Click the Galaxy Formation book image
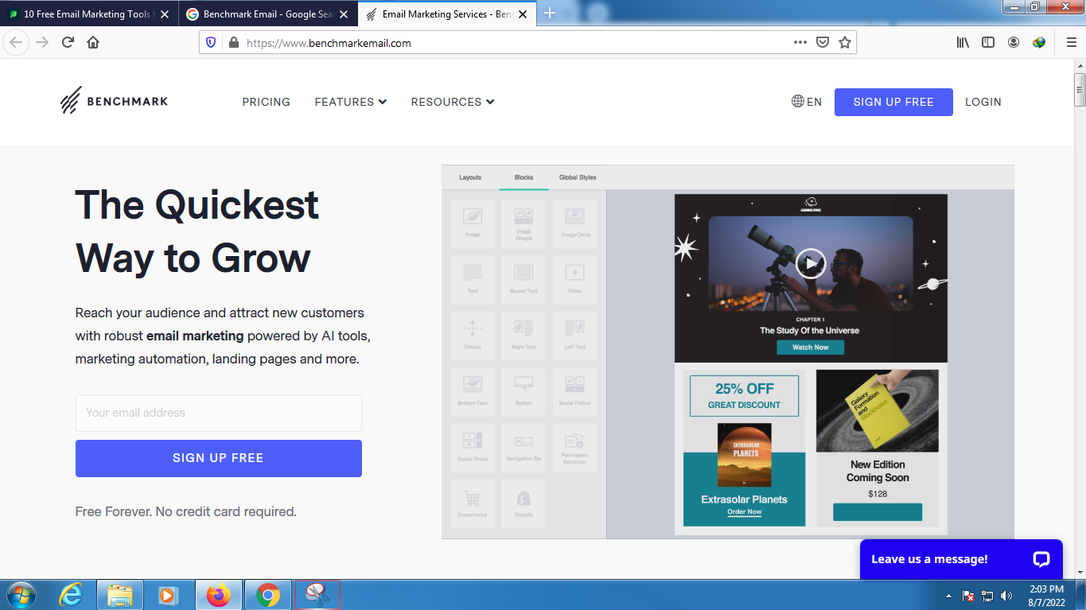 [878, 410]
